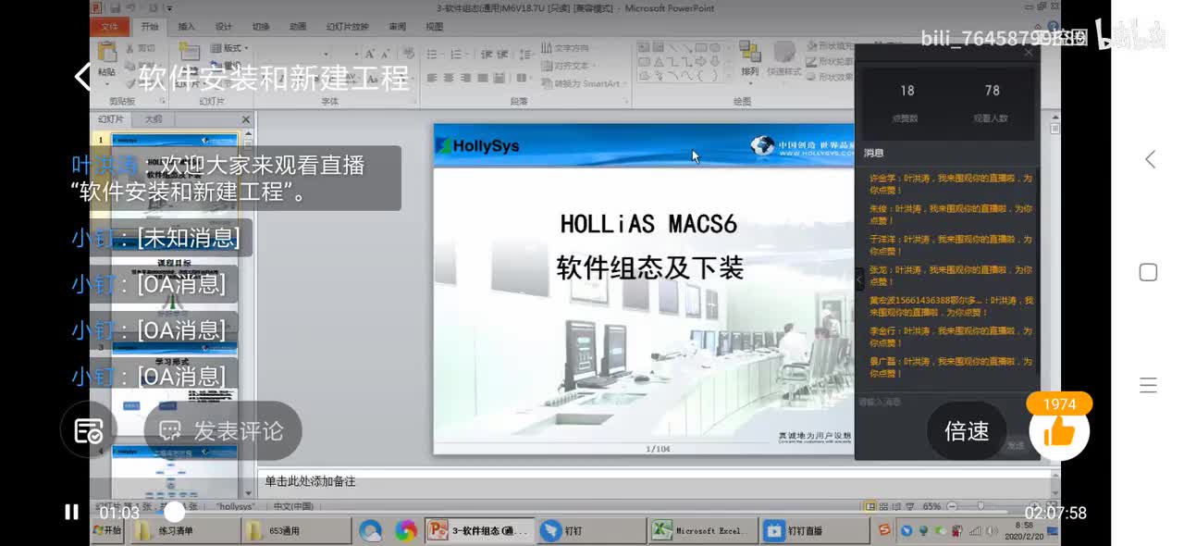The image size is (1184, 546).
Task: Click the align left paragraph icon
Action: [x=433, y=78]
